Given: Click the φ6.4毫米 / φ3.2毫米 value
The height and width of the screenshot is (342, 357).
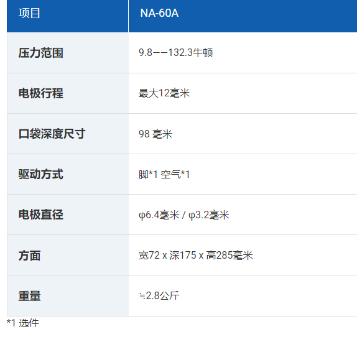Looking at the screenshot, I should 183,215.
